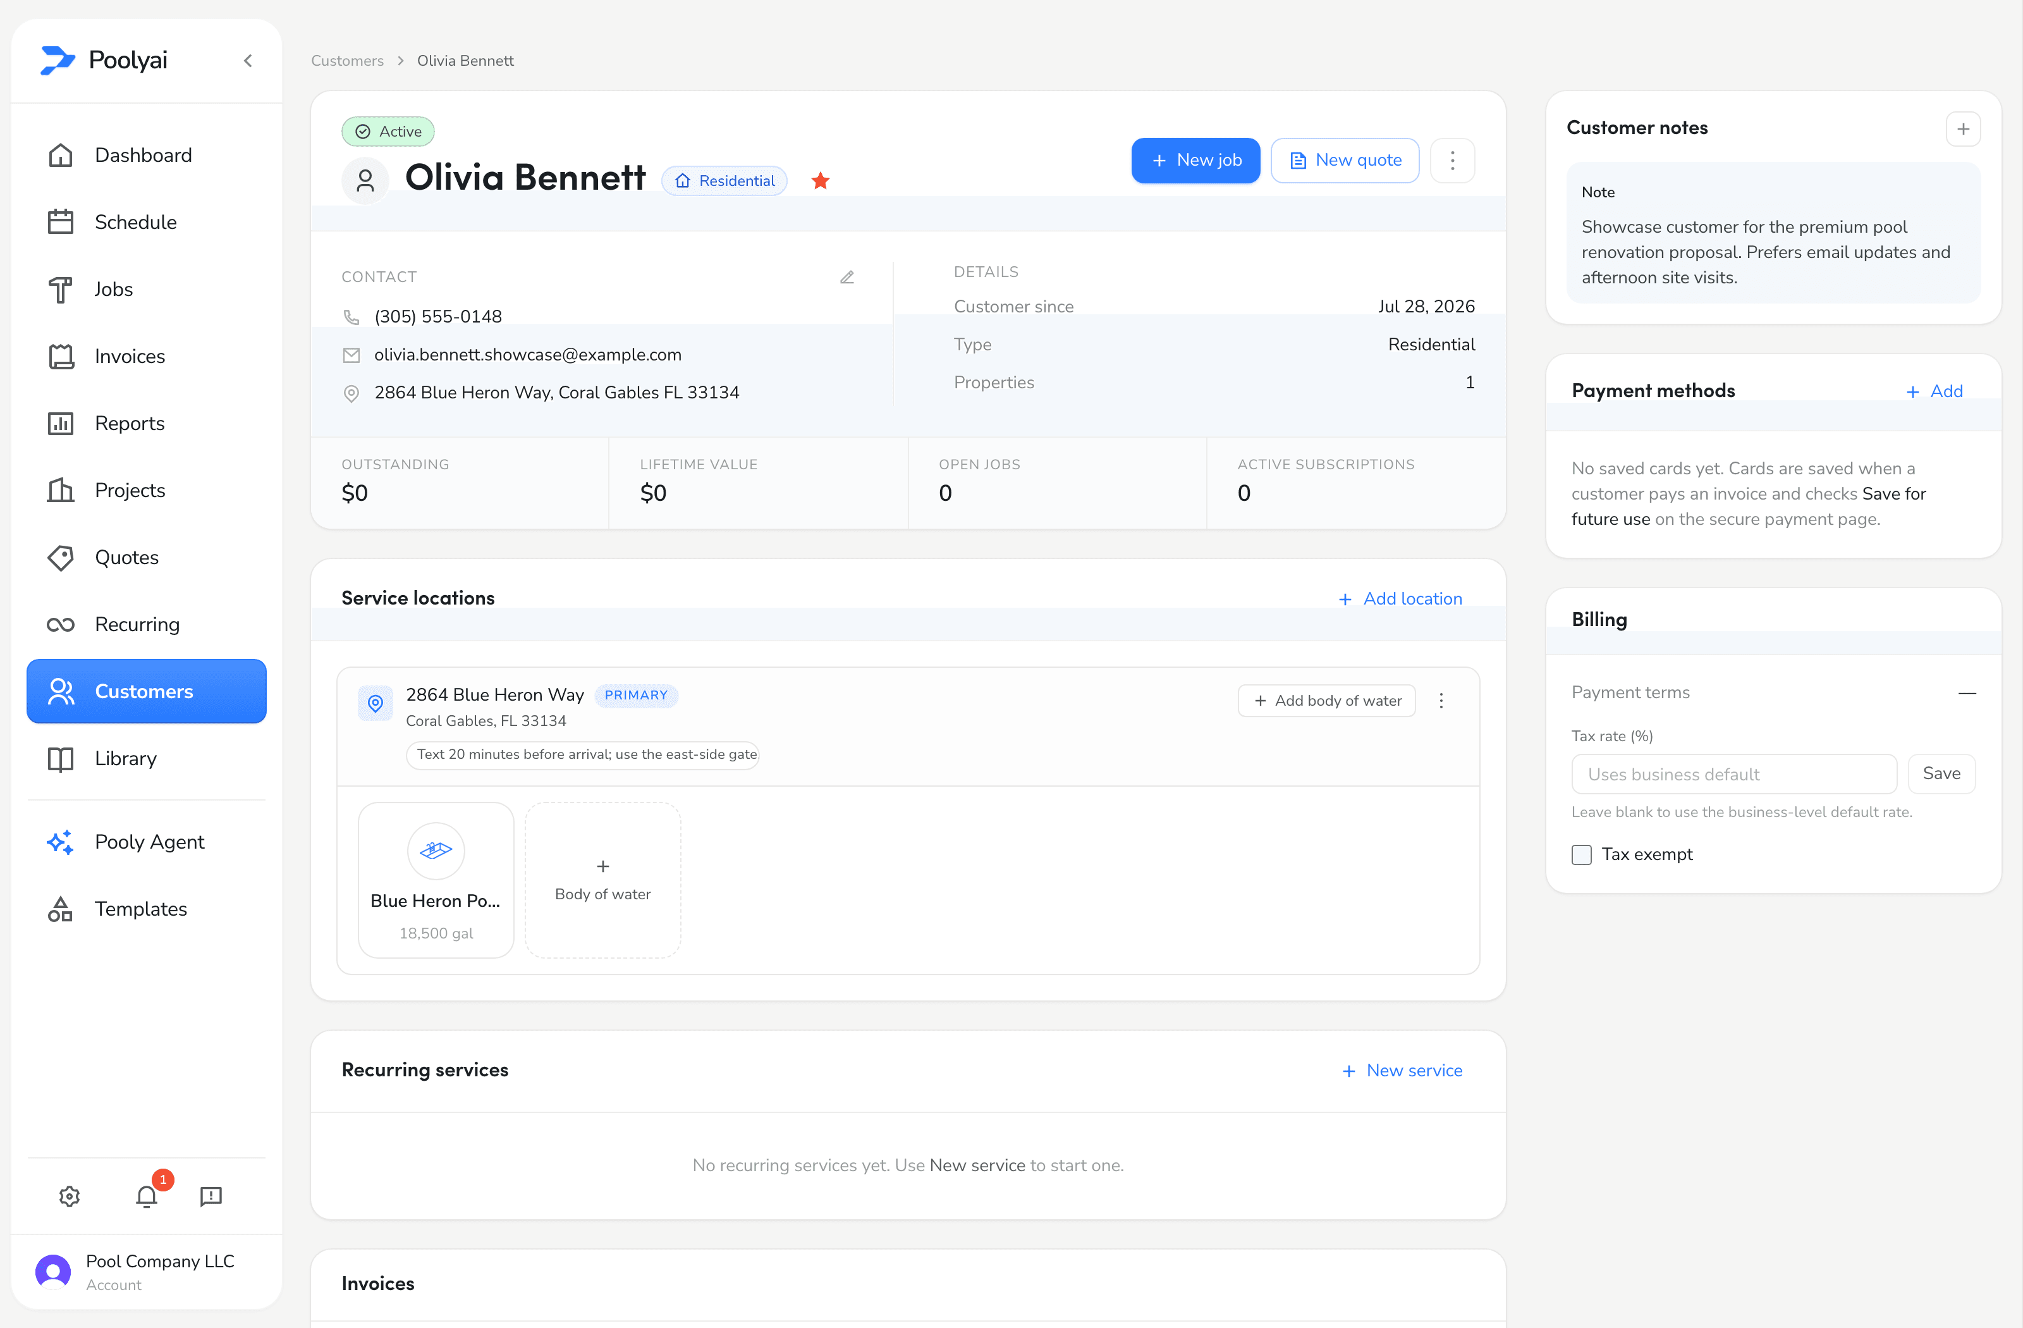Image resolution: width=2023 pixels, height=1328 pixels.
Task: Click the Tax rate input field
Action: pyautogui.click(x=1734, y=773)
